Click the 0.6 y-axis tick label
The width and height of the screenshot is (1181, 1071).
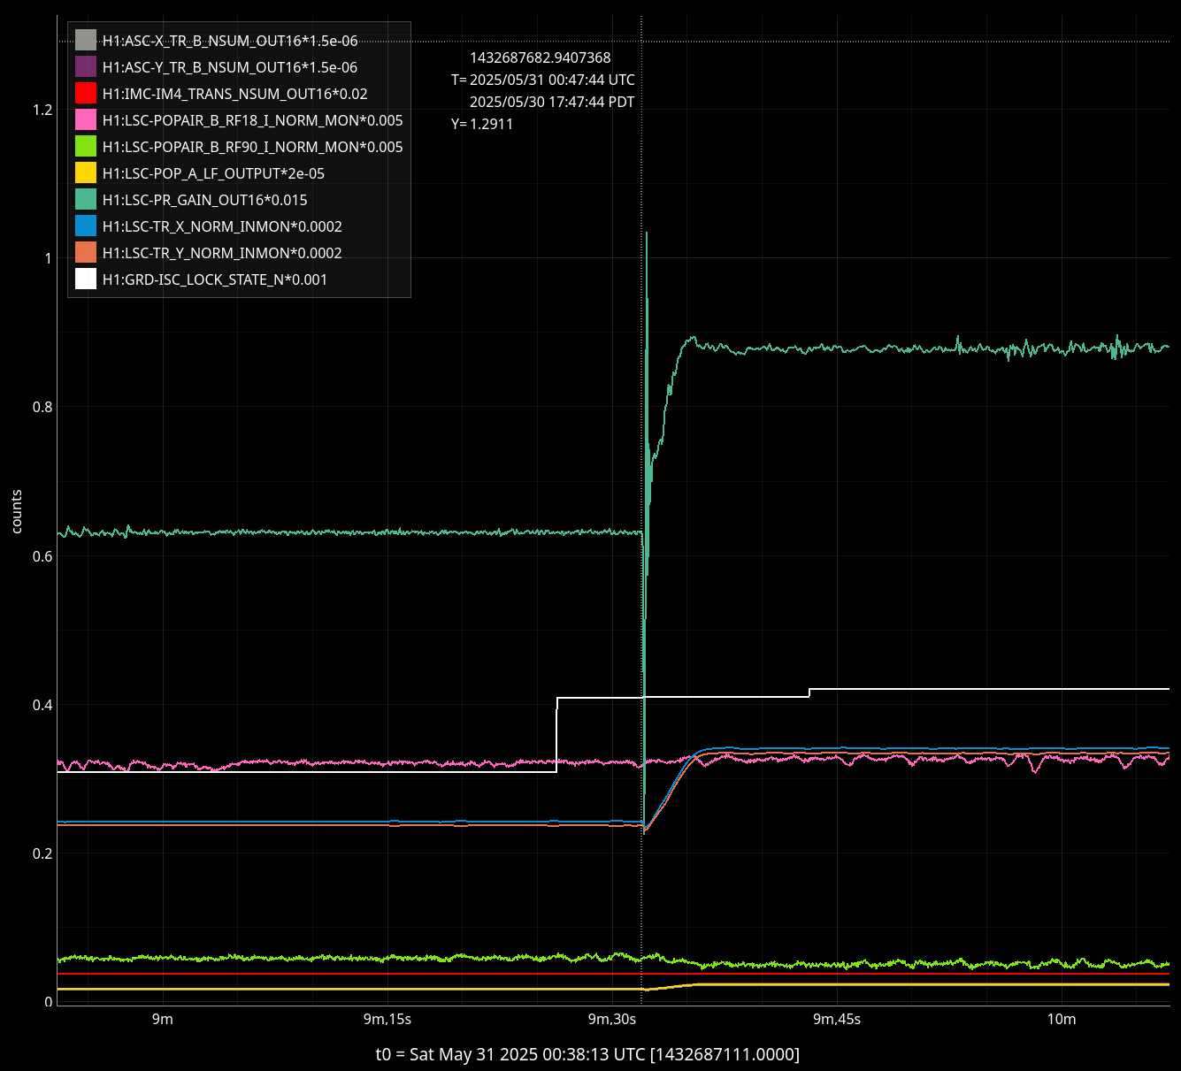pos(42,556)
